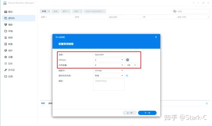Select 虚拟机 in the sidebar
Viewport: 212px width, 126px height.
click(19, 18)
